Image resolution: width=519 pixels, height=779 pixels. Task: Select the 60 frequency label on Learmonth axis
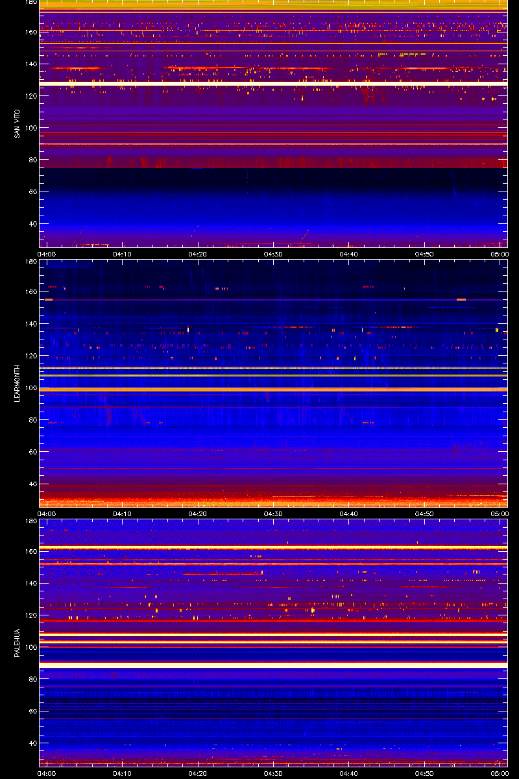coord(32,452)
